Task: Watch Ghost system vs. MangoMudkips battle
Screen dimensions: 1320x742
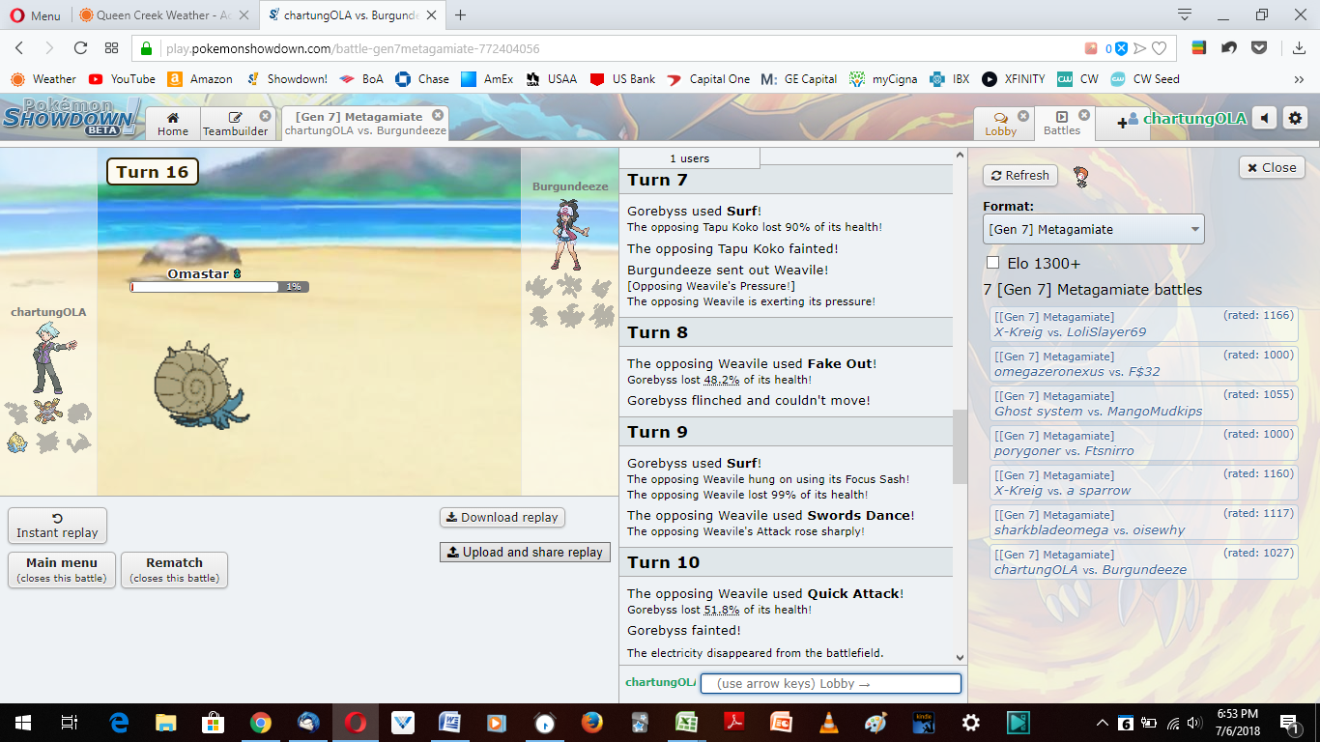Action: coord(1143,404)
